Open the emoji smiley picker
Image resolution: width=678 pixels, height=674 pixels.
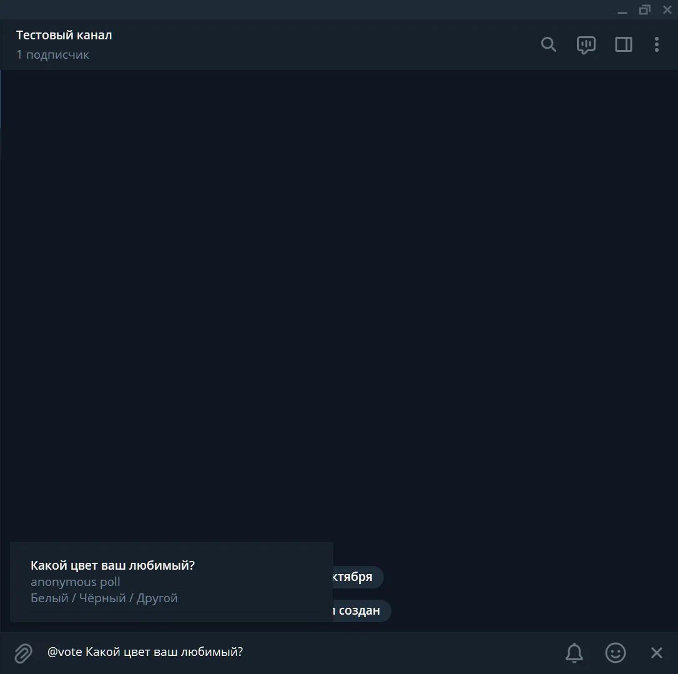pyautogui.click(x=616, y=652)
